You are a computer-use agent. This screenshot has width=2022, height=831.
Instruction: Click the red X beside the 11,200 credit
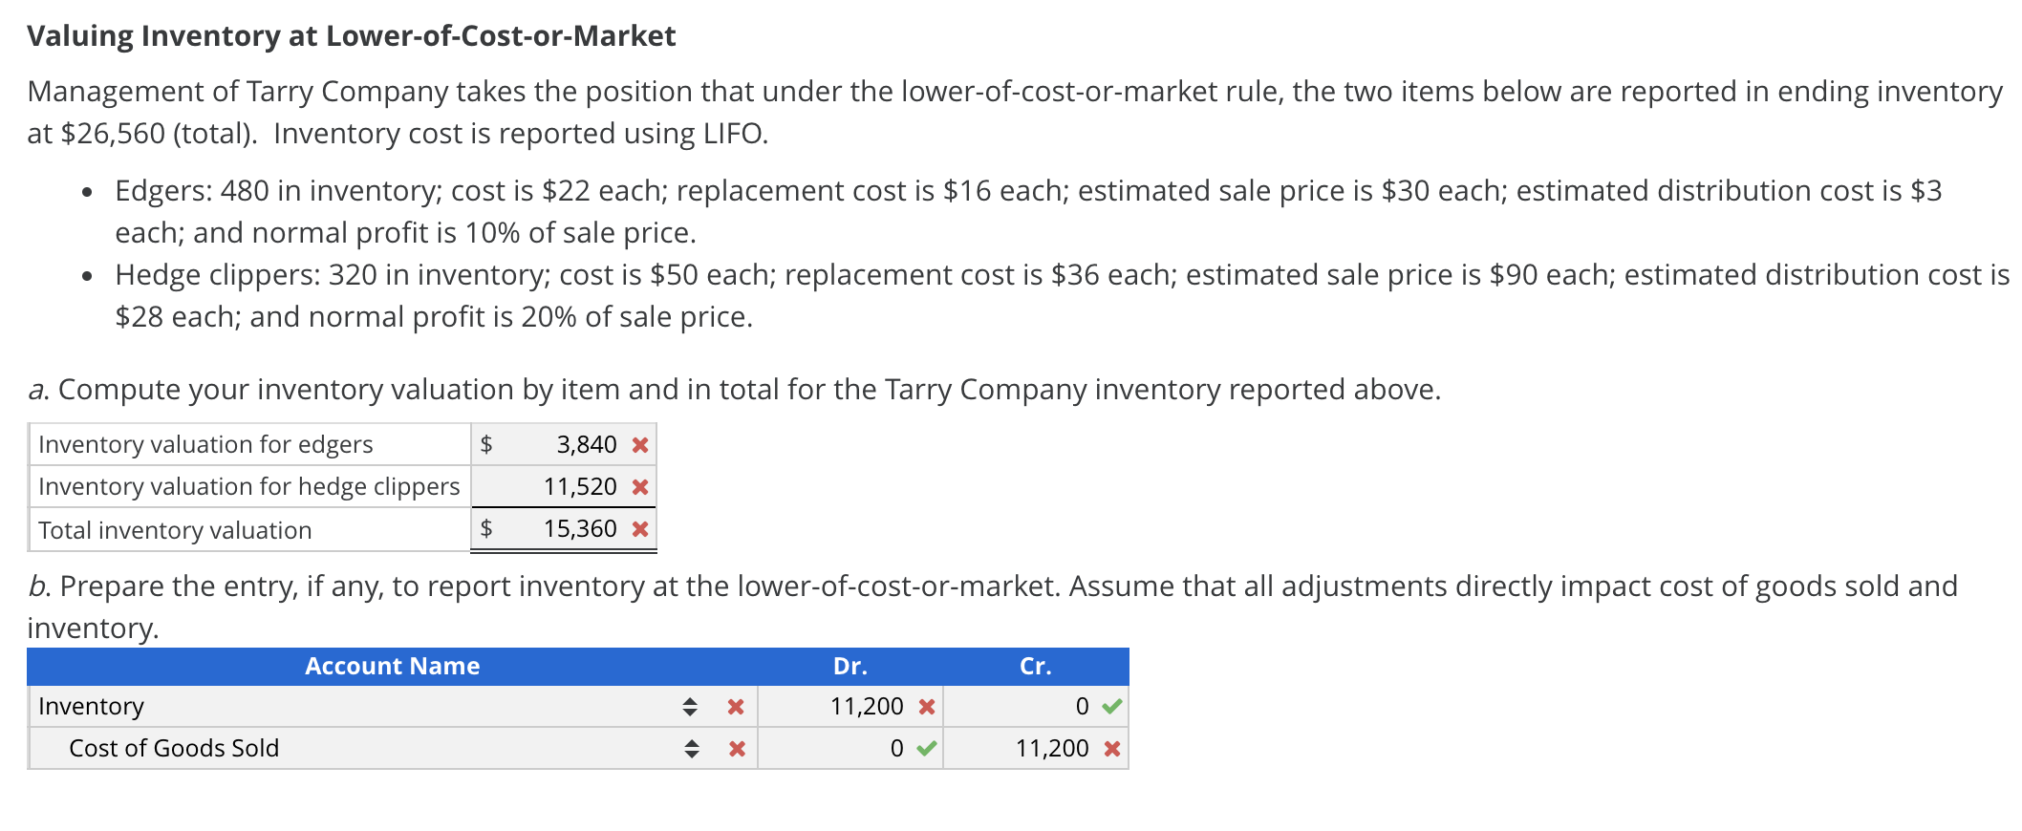(x=1110, y=749)
